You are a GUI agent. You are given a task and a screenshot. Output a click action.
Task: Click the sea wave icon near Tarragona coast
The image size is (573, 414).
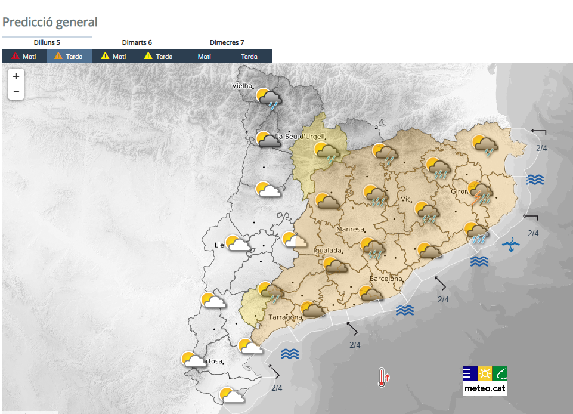pyautogui.click(x=290, y=354)
